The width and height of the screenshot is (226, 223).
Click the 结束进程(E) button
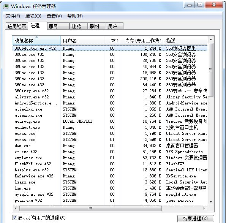point(196,219)
